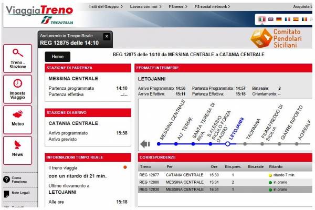Select the Romanian flag language
315x210 pixels.
(x=304, y=19)
